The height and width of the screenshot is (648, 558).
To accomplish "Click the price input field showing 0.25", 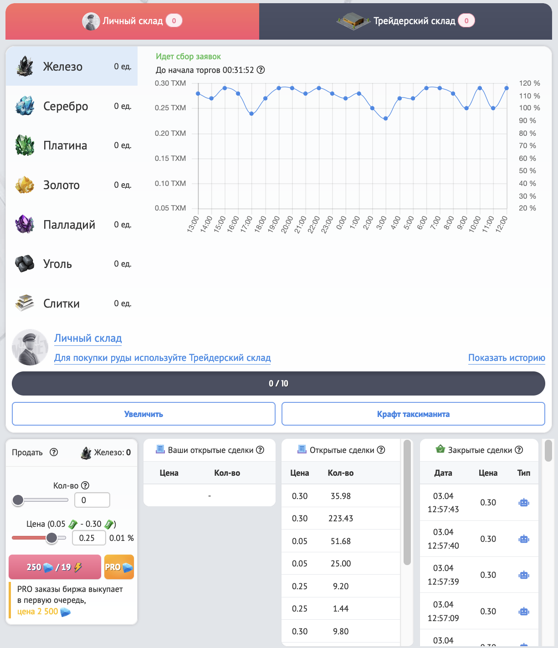I will tap(89, 538).
